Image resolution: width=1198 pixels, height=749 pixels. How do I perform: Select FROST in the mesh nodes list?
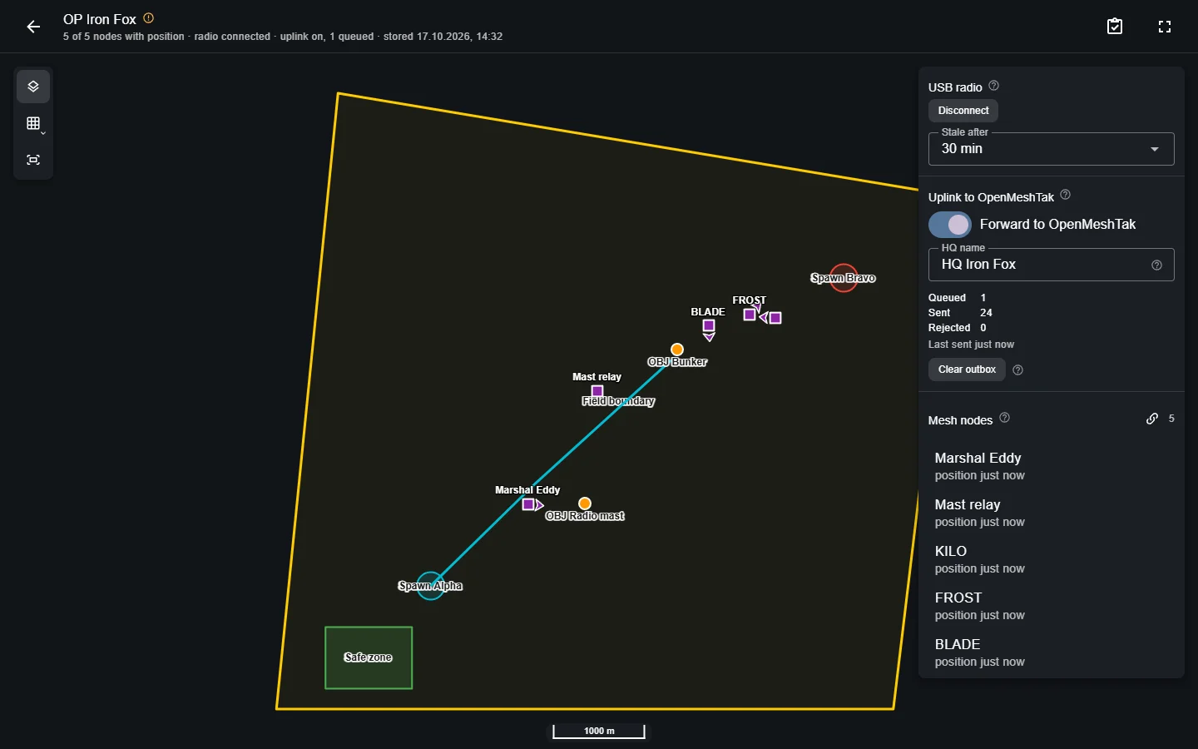pos(1052,606)
